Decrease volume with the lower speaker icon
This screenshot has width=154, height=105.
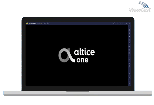click(x=129, y=33)
